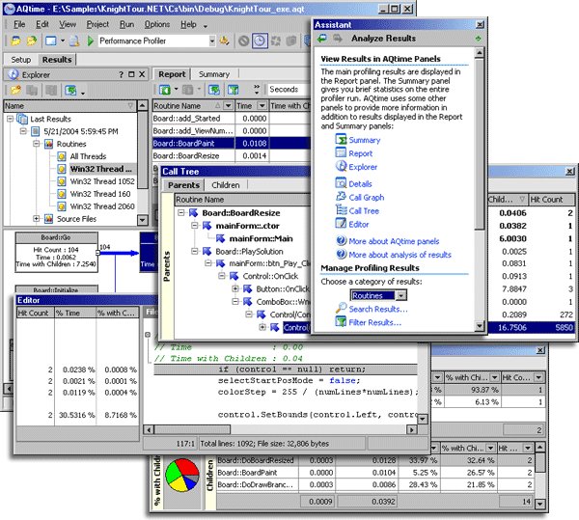Viewport: 579px width, 520px height.
Task: Select Win32 Thread 1052 in Explorer tree
Action: (102, 181)
